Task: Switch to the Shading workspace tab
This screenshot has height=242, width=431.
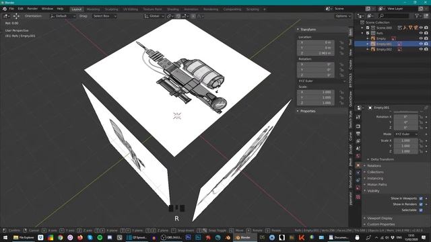Action: coord(173,9)
